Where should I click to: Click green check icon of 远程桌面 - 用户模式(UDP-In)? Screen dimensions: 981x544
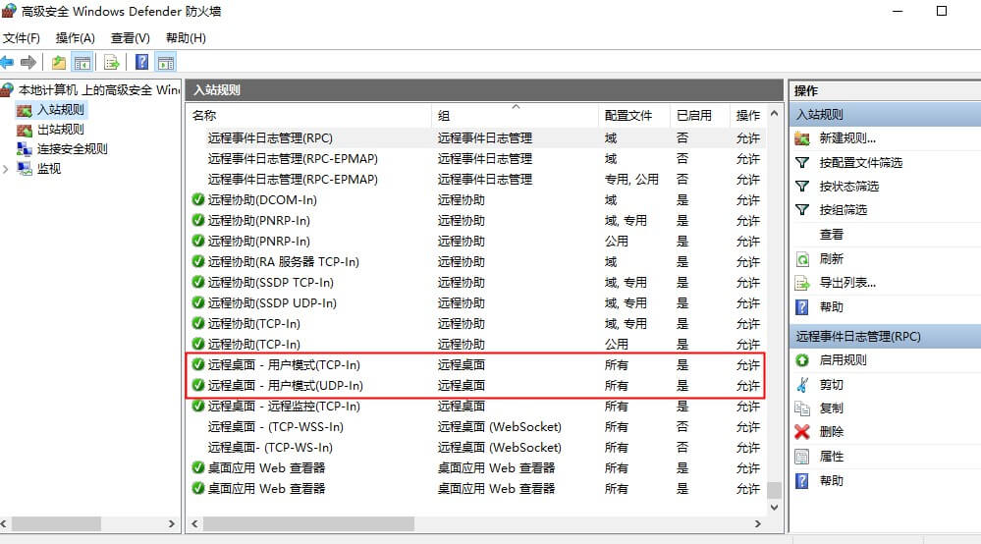click(x=198, y=385)
